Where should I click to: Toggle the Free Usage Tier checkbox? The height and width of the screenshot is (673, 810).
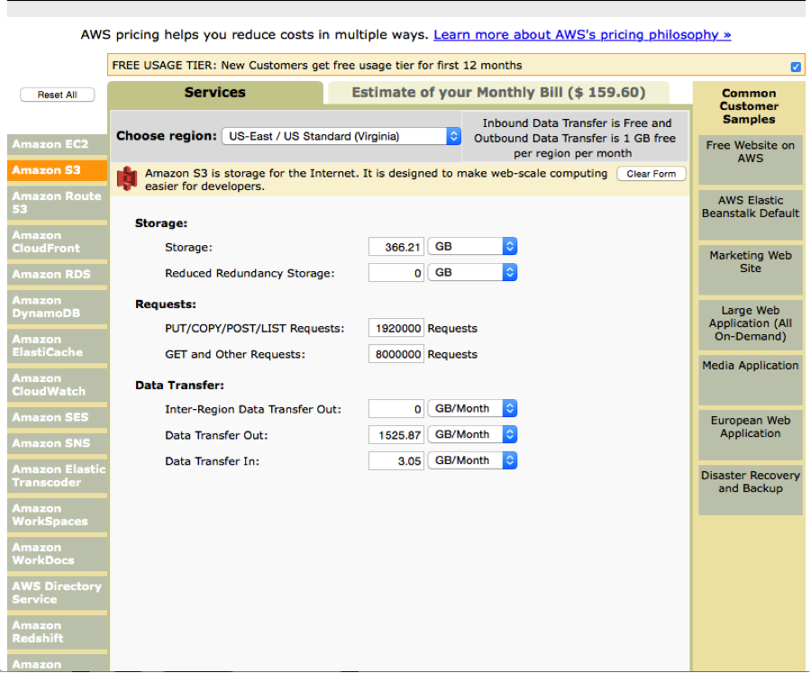click(796, 67)
